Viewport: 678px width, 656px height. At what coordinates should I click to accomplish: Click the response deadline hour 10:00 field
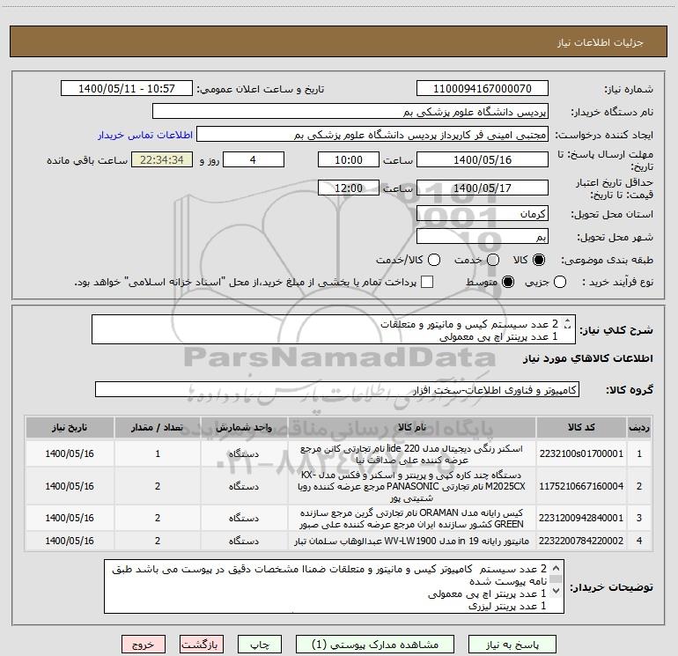point(349,159)
